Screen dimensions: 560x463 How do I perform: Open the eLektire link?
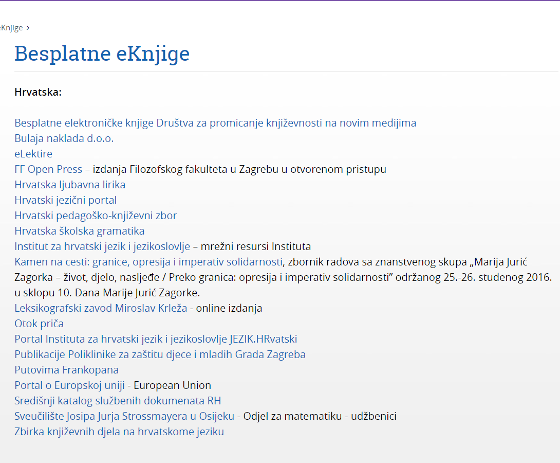(33, 154)
